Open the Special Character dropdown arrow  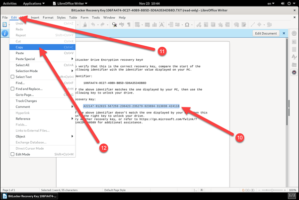192,25
